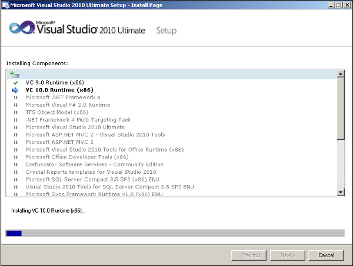Image resolution: width=353 pixels, height=266 pixels.
Task: Click the blue arrow beside VC 10.0 Runtime
Action: (x=15, y=90)
